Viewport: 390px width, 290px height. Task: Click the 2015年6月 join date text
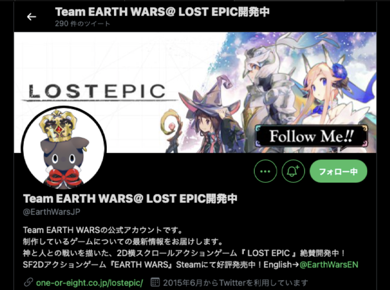tap(236, 283)
